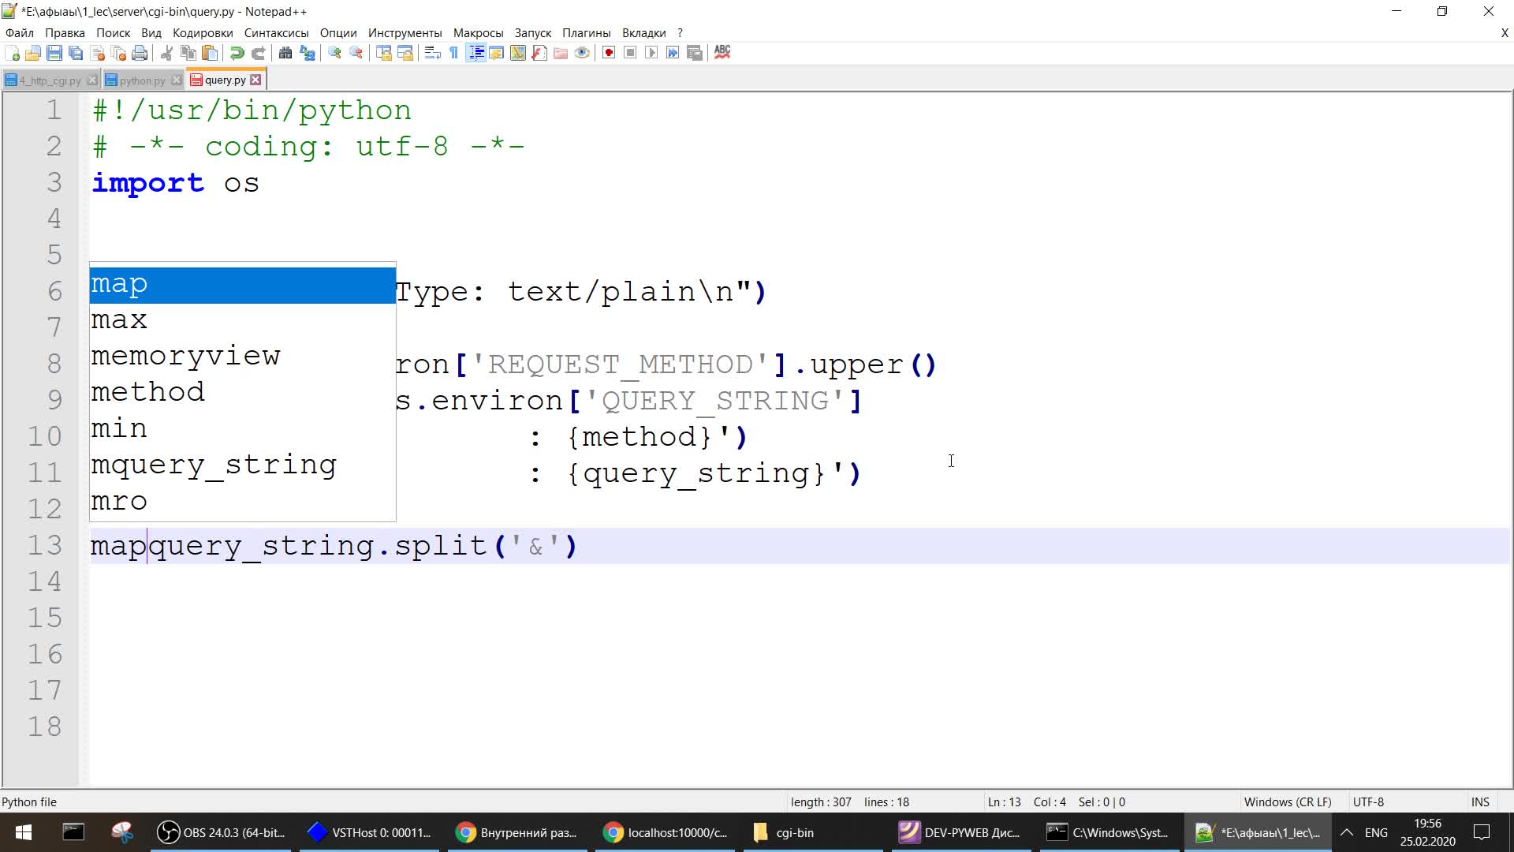Click Close All documents toolbar icon
This screenshot has width=1514, height=852.
pos(119,53)
